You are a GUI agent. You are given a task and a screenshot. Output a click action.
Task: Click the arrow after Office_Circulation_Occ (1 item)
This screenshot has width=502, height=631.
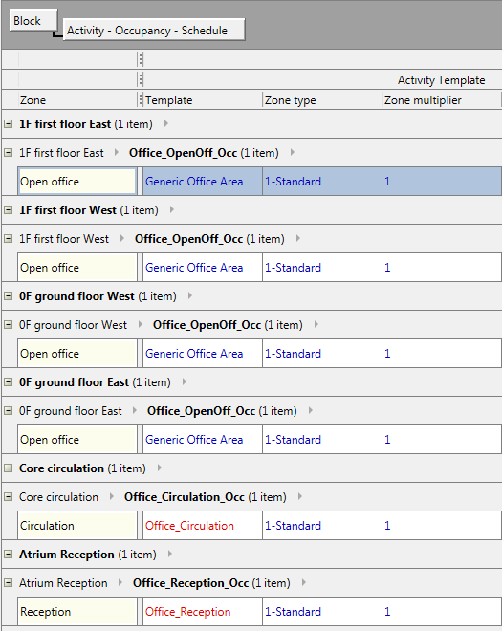point(300,497)
